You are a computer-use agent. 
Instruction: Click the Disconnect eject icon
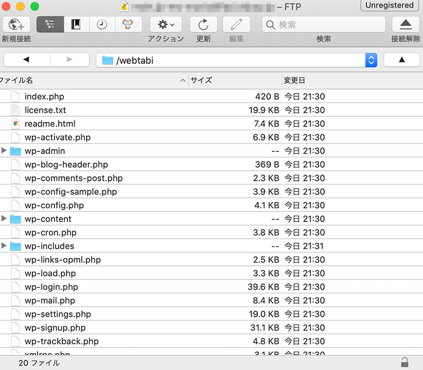(x=406, y=24)
